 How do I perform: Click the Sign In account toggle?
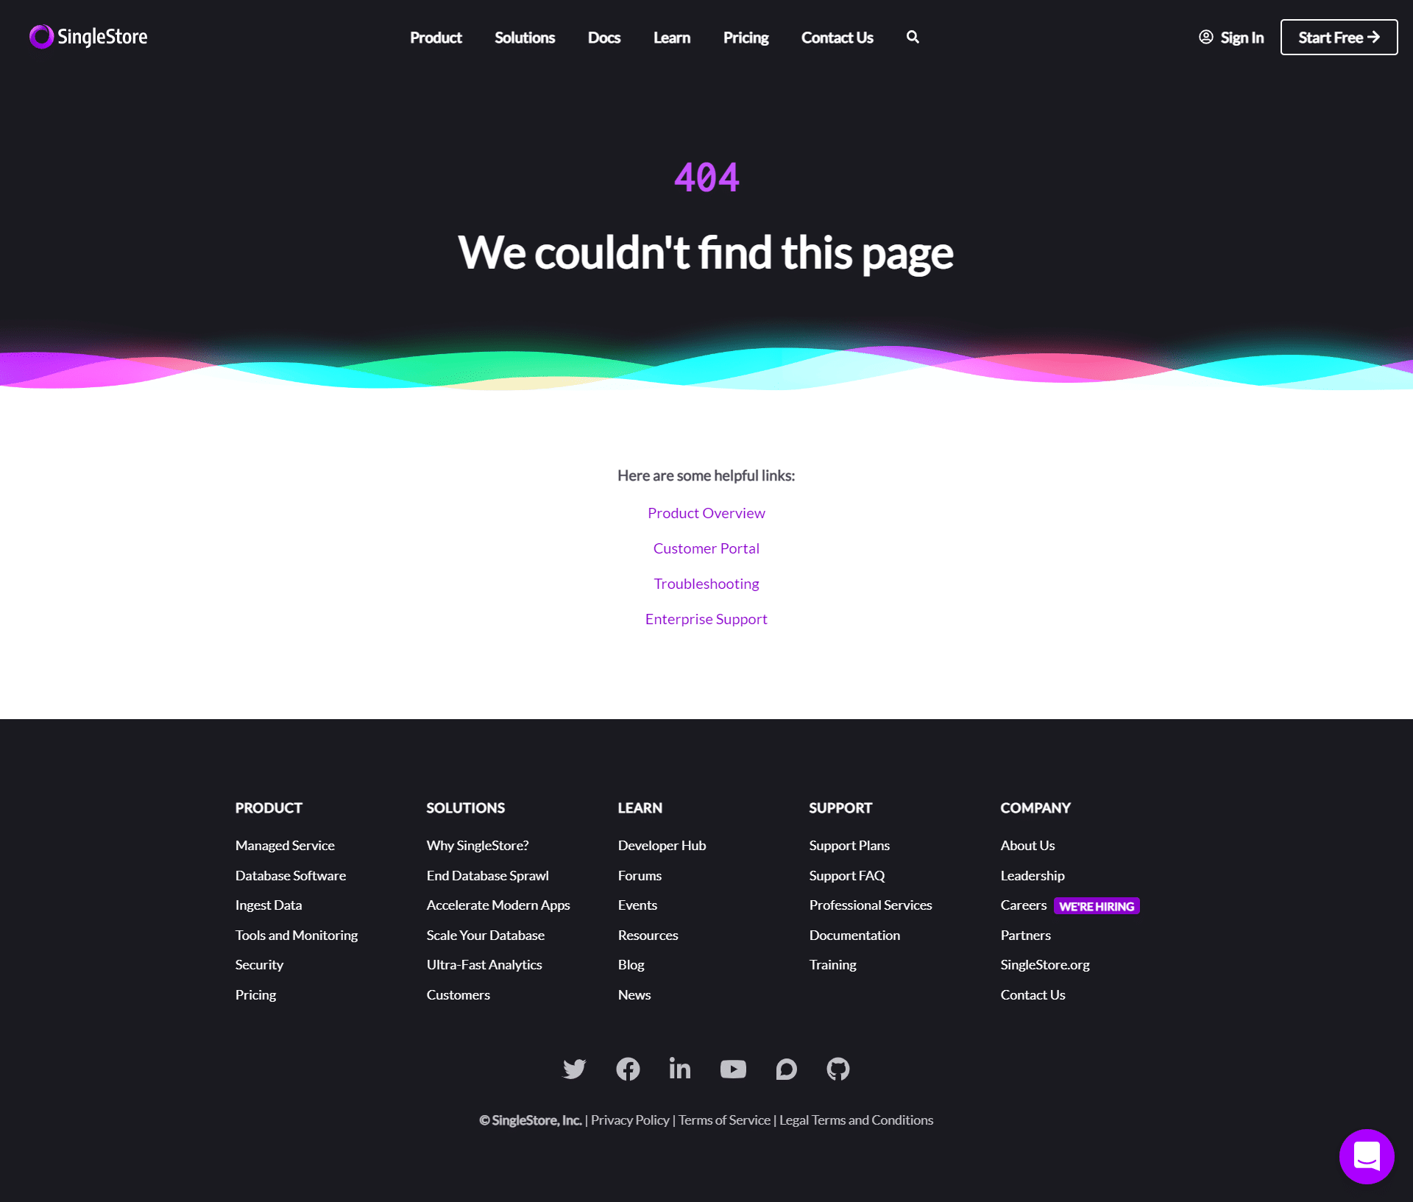[1230, 37]
